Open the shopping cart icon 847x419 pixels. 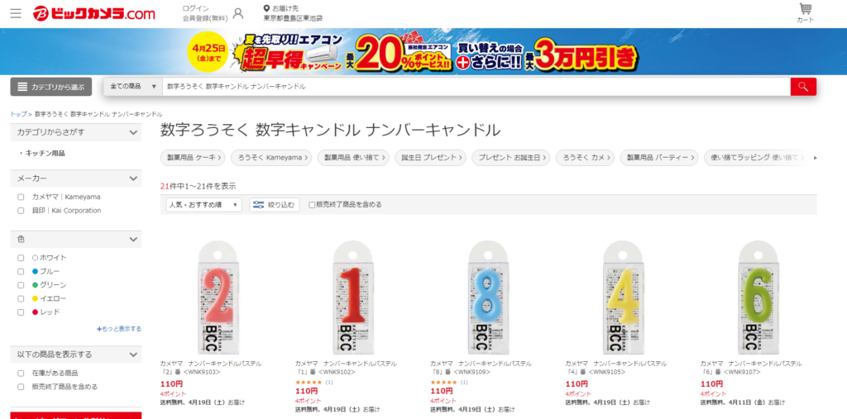coord(806,9)
